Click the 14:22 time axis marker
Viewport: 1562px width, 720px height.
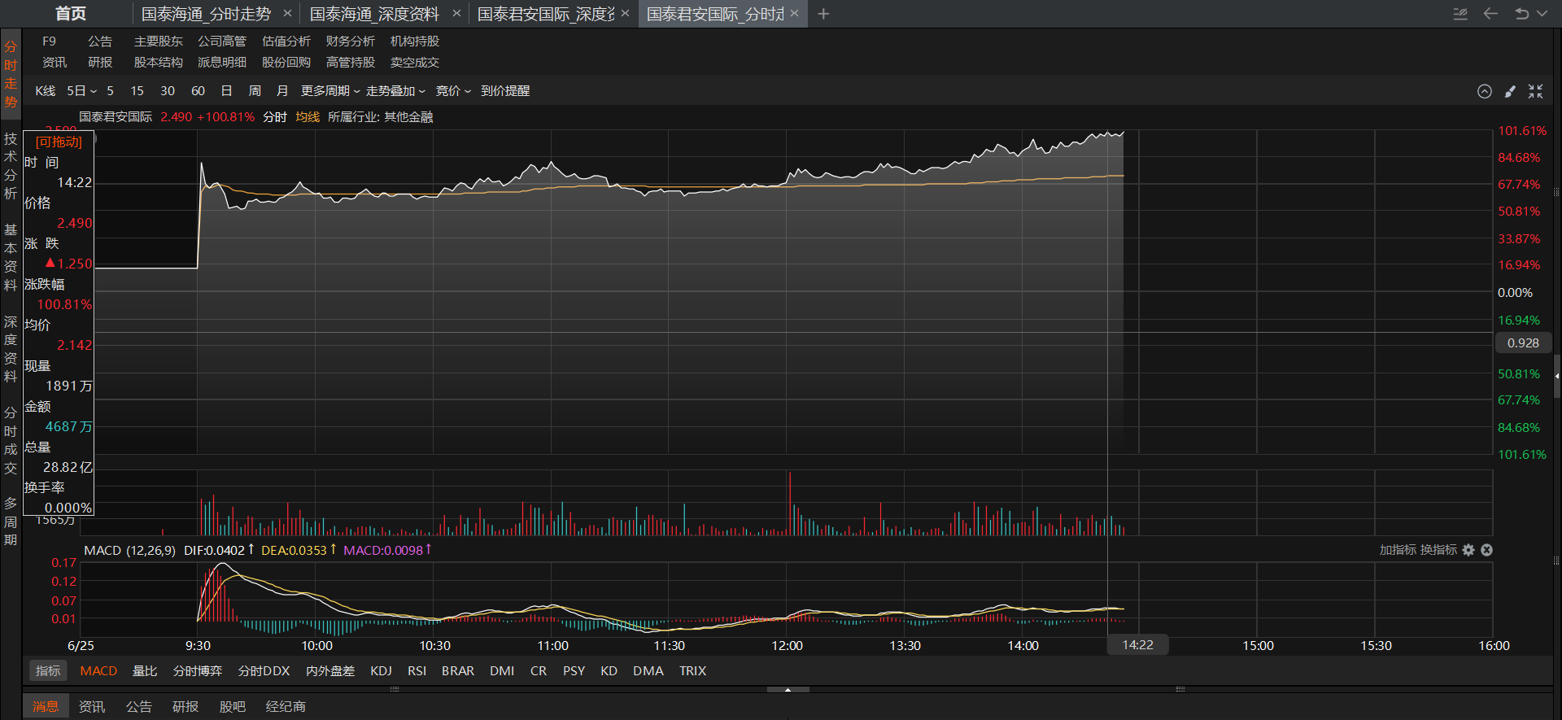coord(1137,645)
